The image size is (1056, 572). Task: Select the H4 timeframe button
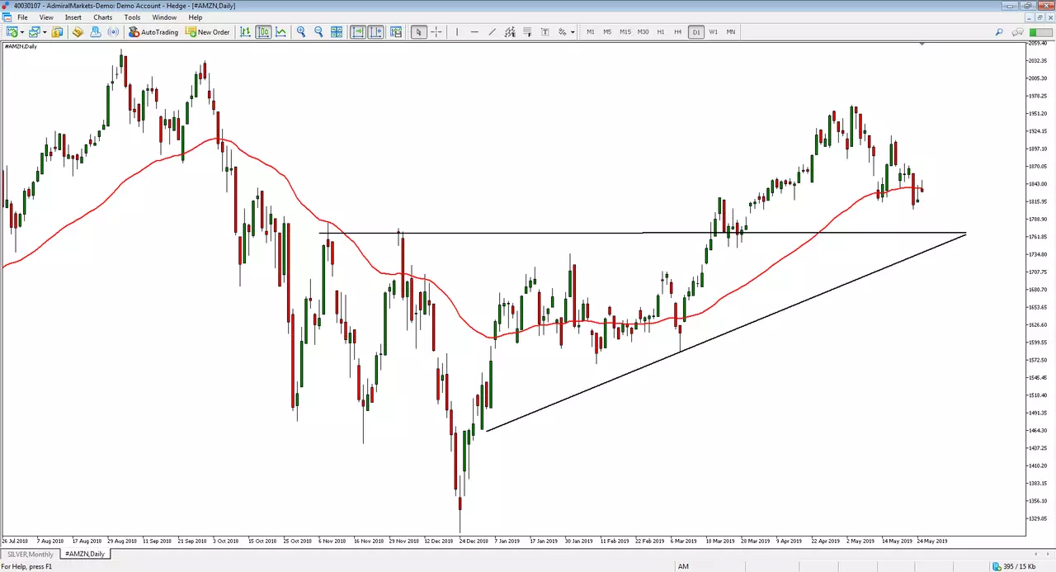(678, 32)
